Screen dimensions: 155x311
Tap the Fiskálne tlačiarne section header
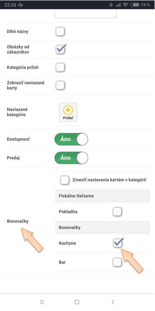pos(103,196)
